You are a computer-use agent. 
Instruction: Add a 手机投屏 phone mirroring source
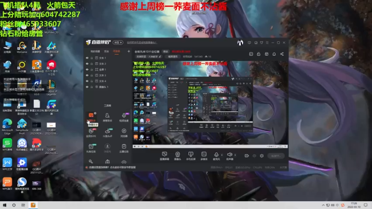[x=191, y=156]
